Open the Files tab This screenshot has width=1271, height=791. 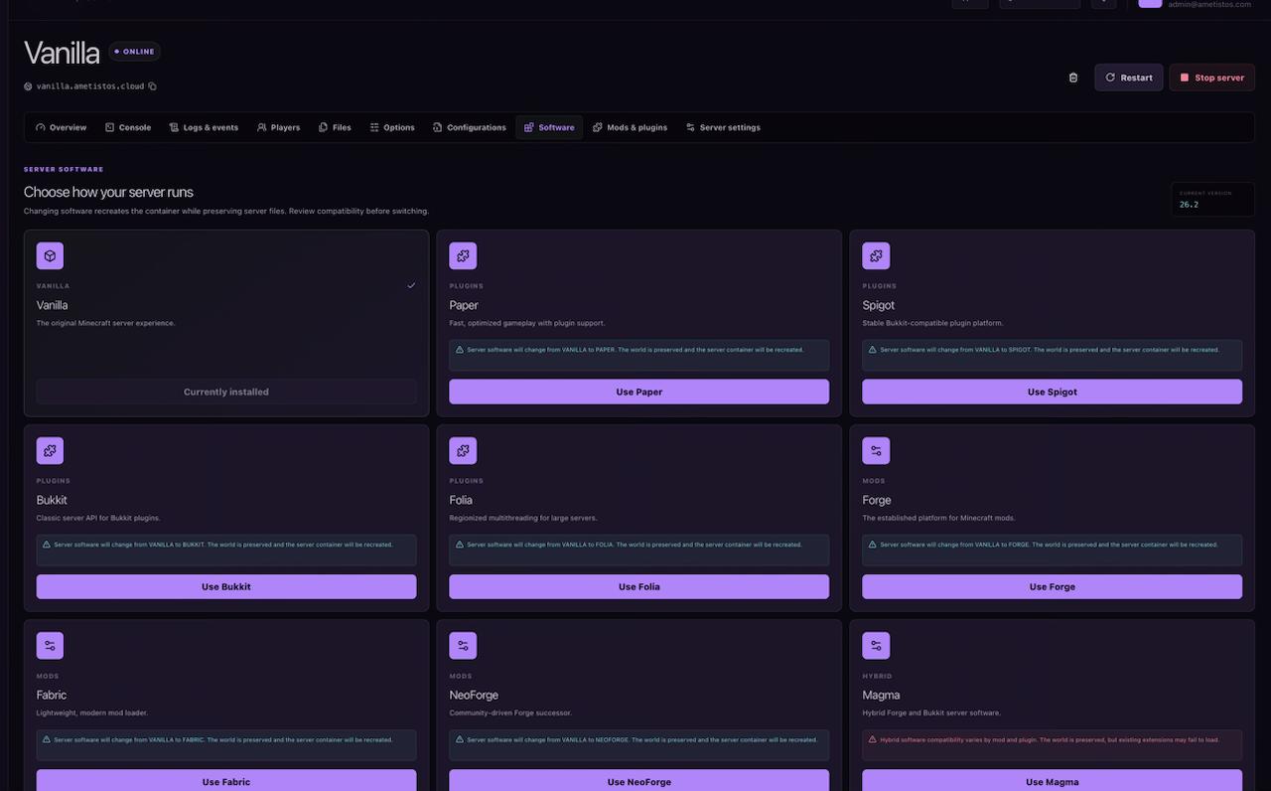point(335,127)
